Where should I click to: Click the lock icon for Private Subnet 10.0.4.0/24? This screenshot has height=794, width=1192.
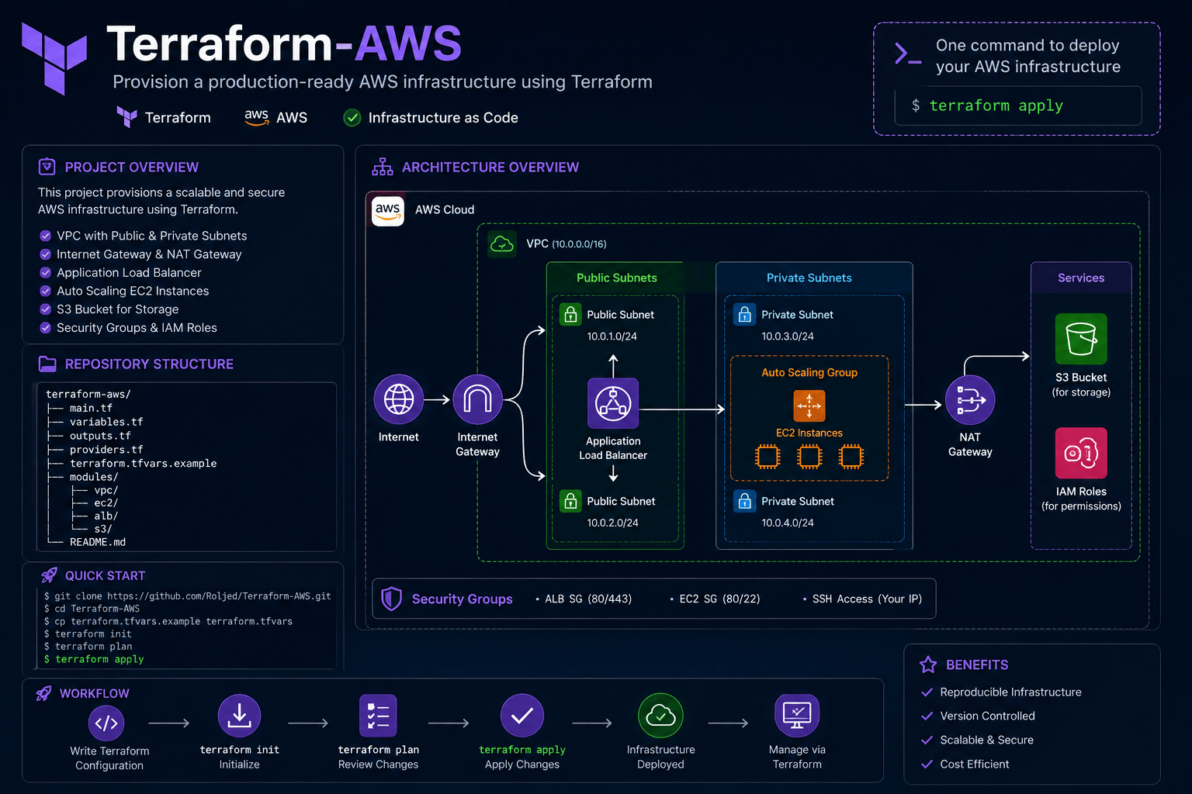[x=744, y=501]
